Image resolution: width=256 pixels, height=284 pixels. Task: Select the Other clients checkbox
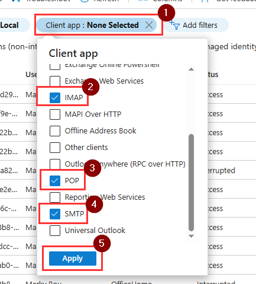pos(55,148)
